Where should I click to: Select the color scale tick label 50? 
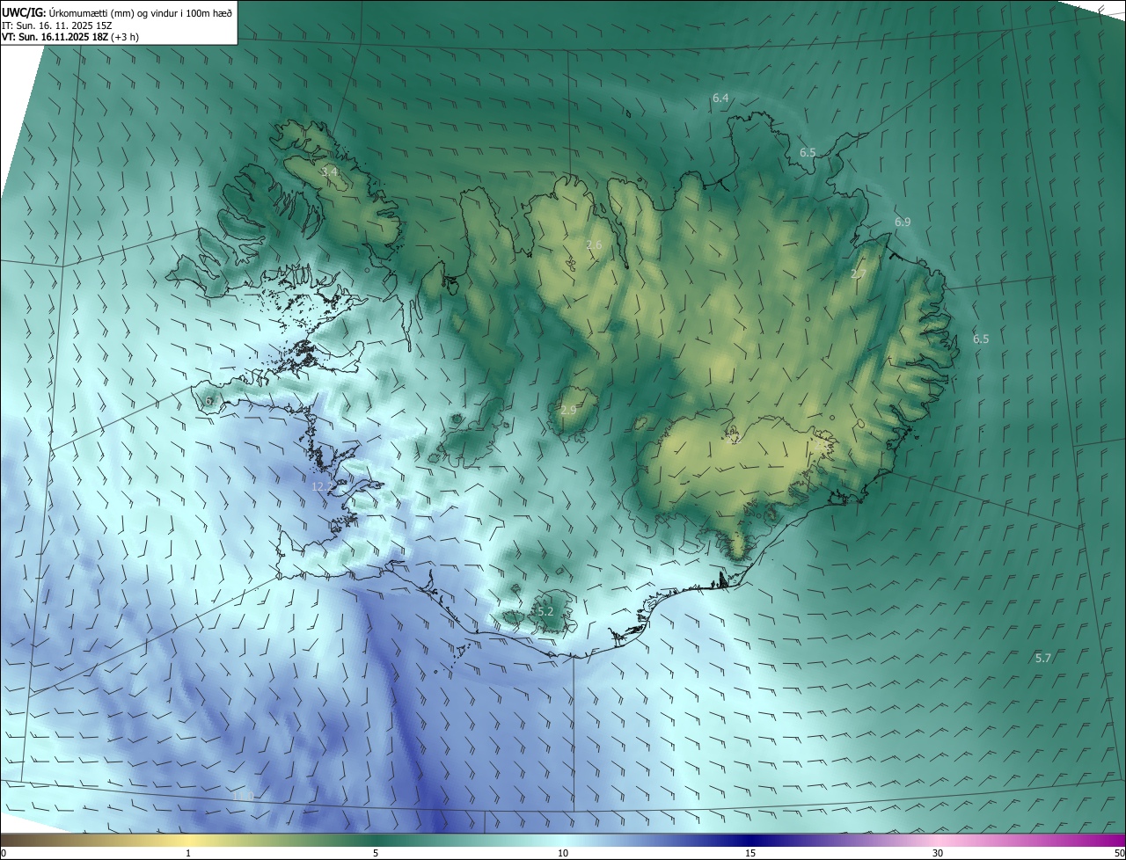[1119, 853]
